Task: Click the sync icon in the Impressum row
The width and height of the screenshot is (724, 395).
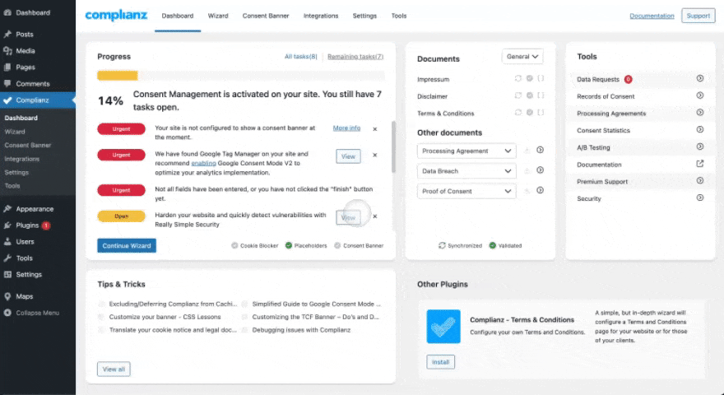Action: [x=518, y=79]
